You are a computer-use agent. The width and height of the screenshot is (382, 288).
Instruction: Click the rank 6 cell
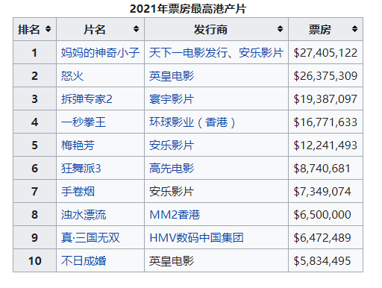[x=34, y=169]
